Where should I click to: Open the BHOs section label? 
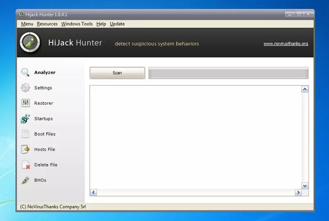(x=40, y=180)
